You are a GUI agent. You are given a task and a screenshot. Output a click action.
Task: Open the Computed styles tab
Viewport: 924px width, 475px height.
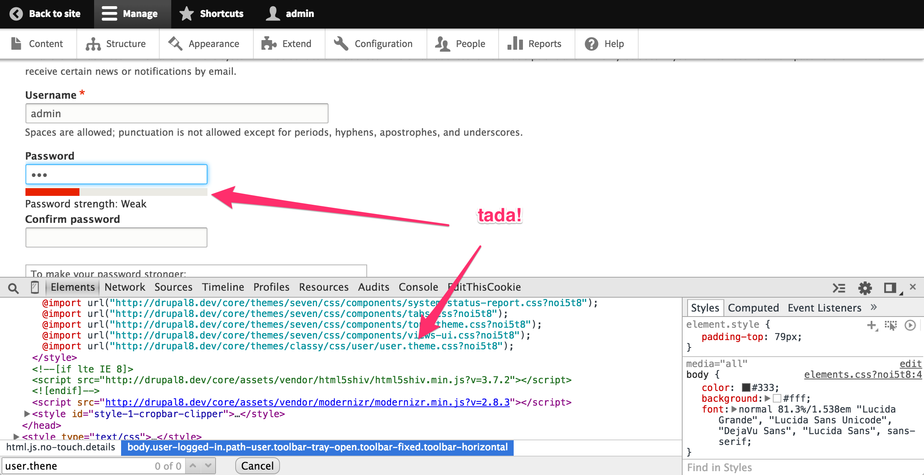(753, 308)
